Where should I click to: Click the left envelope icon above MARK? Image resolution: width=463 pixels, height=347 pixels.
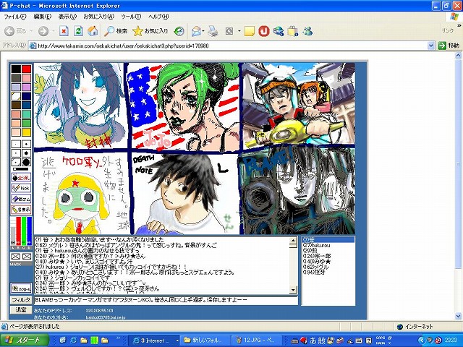pyautogui.click(x=16, y=257)
